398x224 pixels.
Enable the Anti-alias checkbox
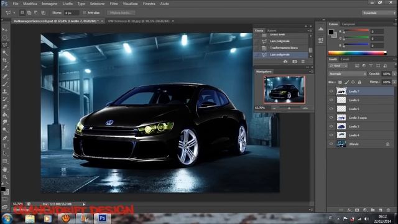(85, 12)
